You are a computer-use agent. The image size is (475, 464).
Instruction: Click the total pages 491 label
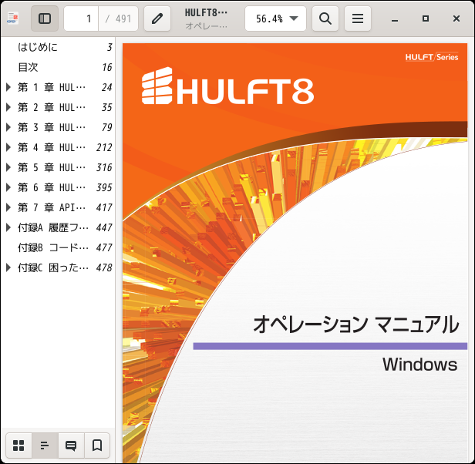click(x=119, y=18)
